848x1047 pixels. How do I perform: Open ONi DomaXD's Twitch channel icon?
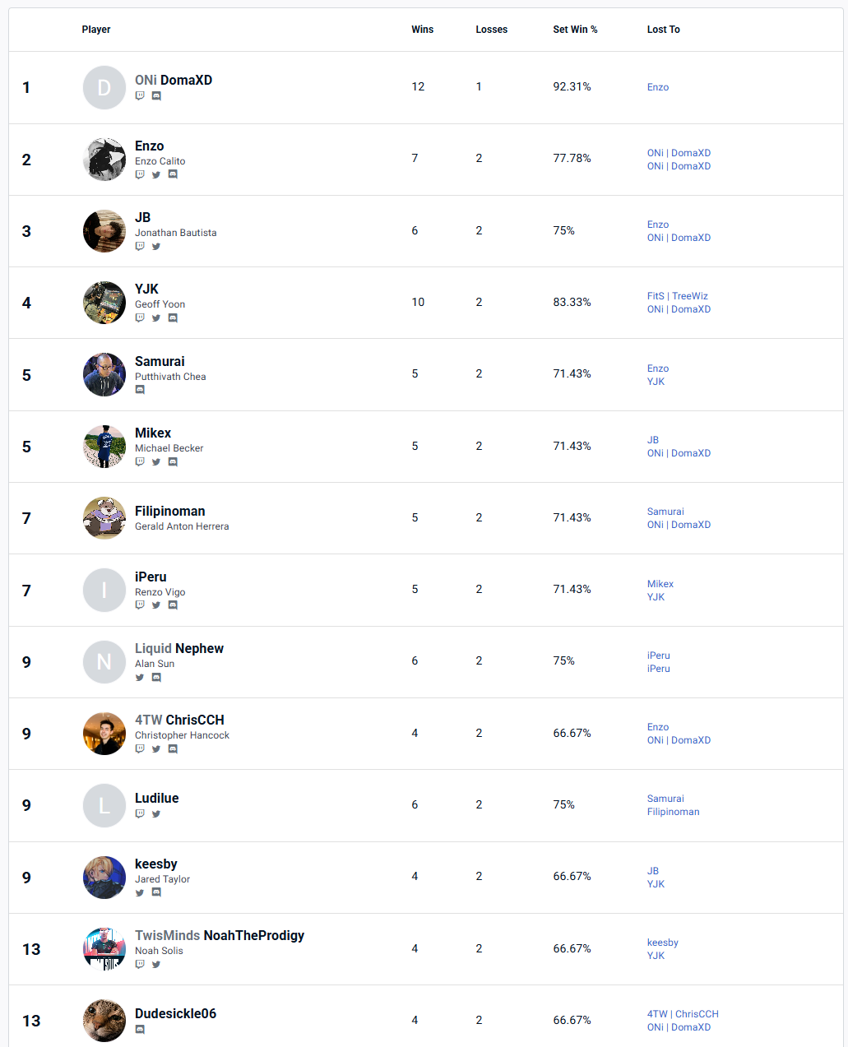pyautogui.click(x=140, y=96)
